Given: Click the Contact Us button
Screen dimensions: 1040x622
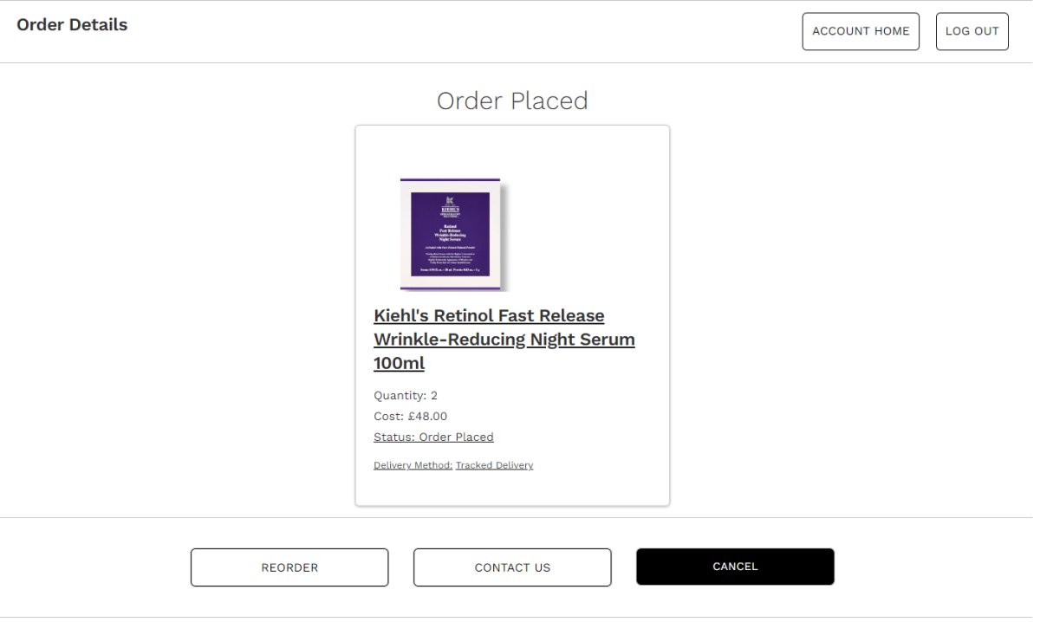Looking at the screenshot, I should (512, 567).
